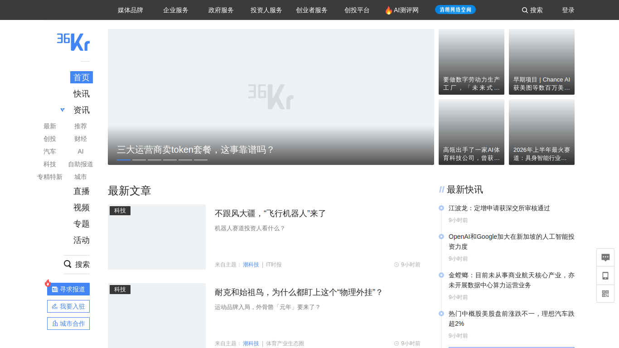619x348 pixels.
Task: Select second carousel slide indicator
Action: (x=139, y=159)
